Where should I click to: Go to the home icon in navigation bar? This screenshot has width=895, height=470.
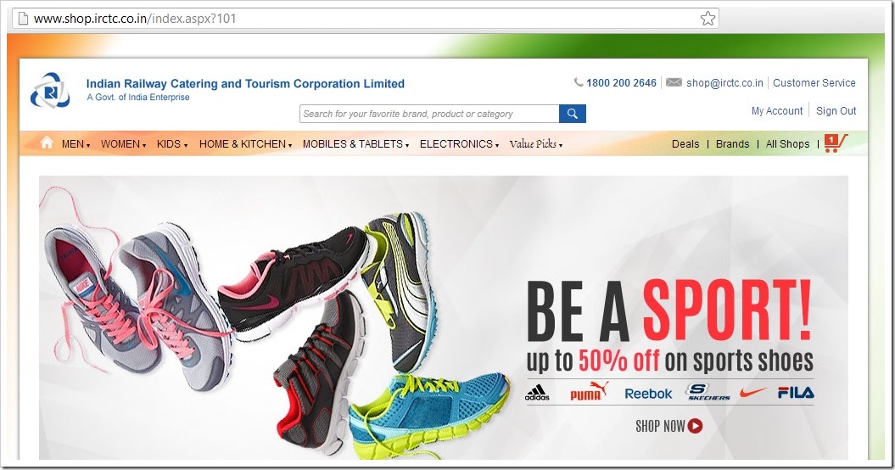click(x=47, y=143)
